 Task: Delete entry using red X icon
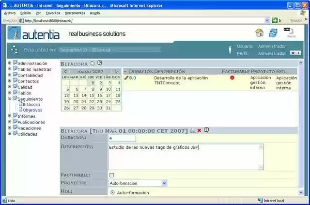coord(199,130)
